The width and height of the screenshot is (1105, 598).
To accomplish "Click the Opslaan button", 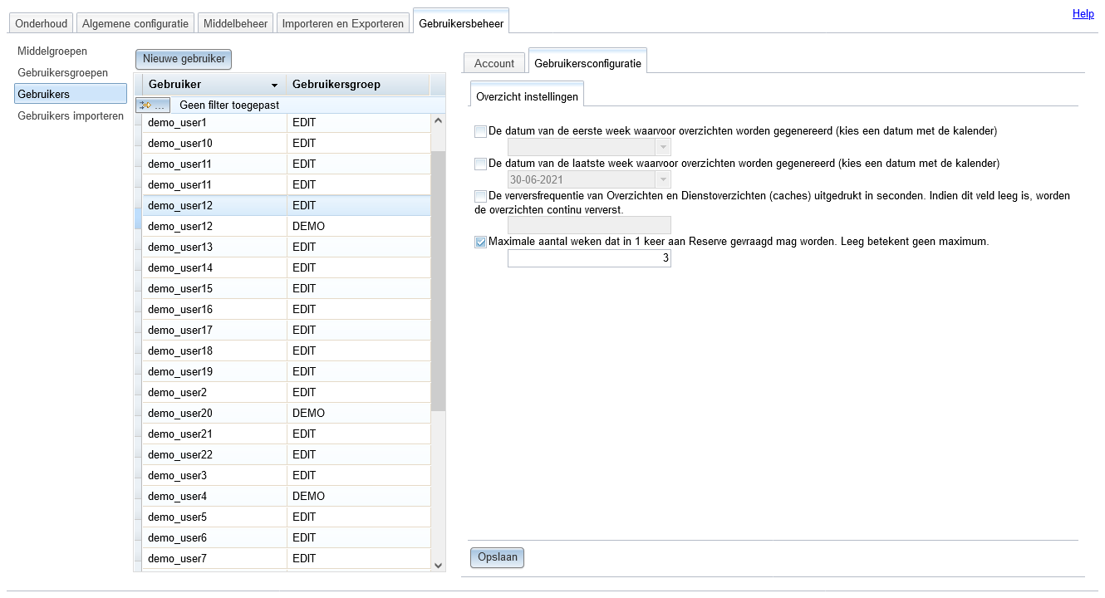I will click(497, 557).
